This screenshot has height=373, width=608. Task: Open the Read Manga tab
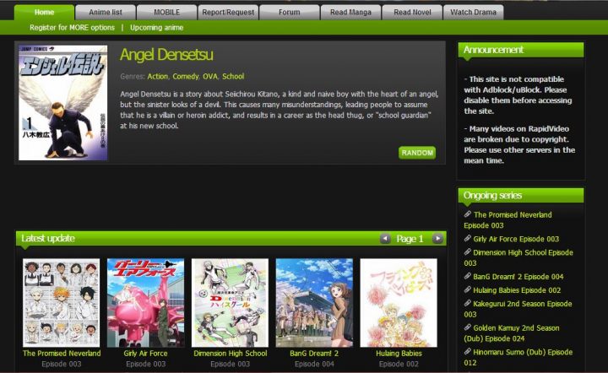point(350,12)
